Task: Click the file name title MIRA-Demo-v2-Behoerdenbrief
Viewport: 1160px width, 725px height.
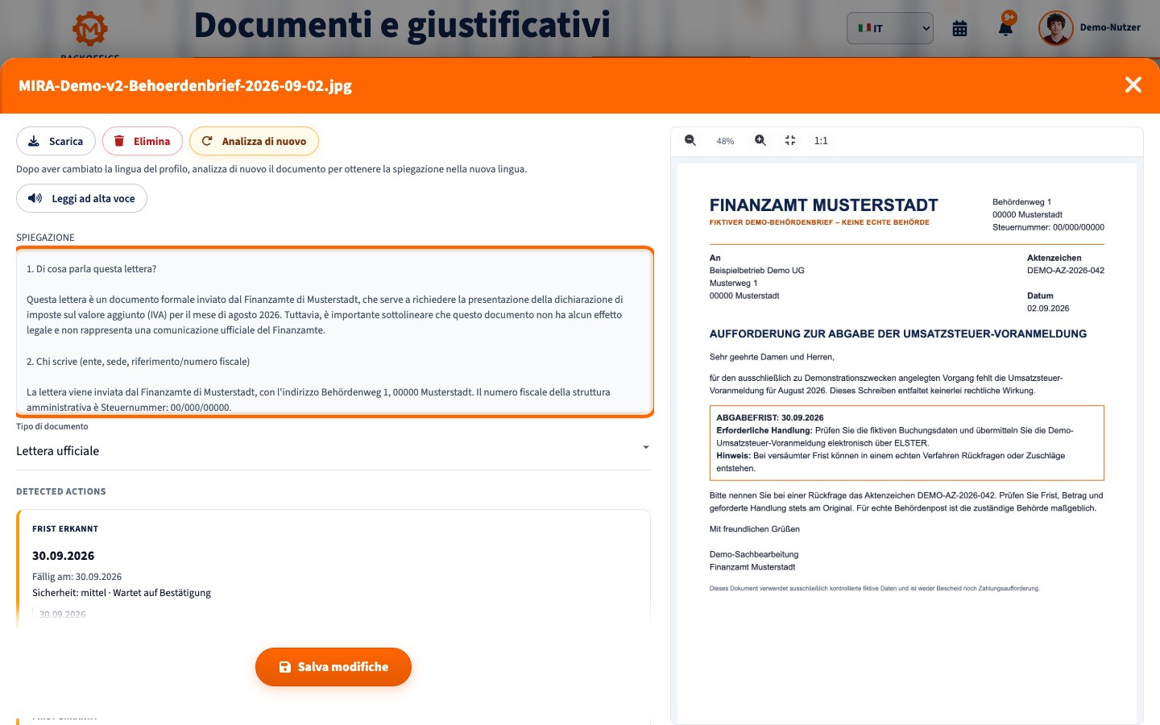Action: click(185, 85)
